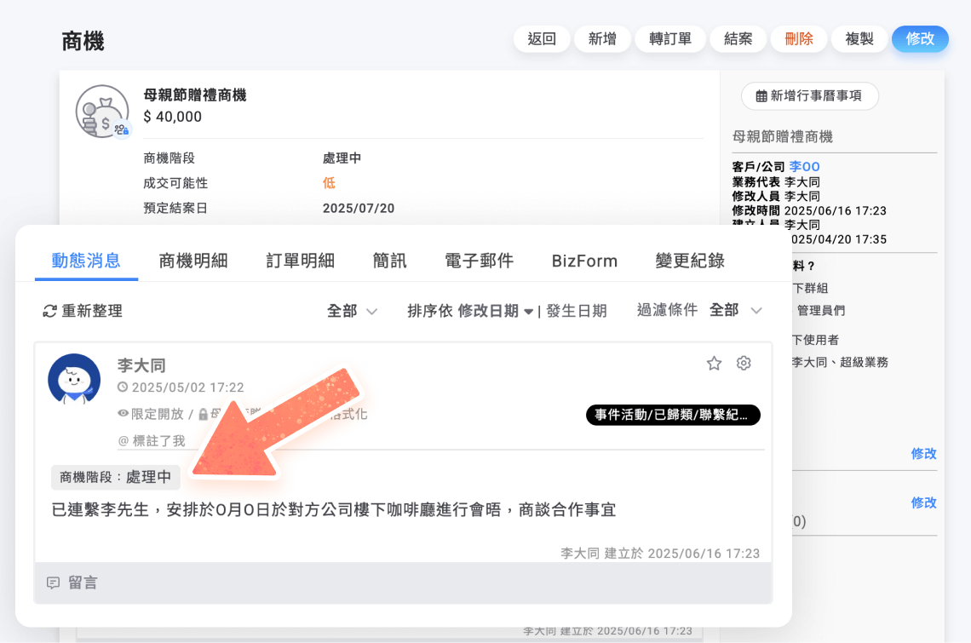
Task: Switch to the 動態消息 tab
Action: (86, 260)
